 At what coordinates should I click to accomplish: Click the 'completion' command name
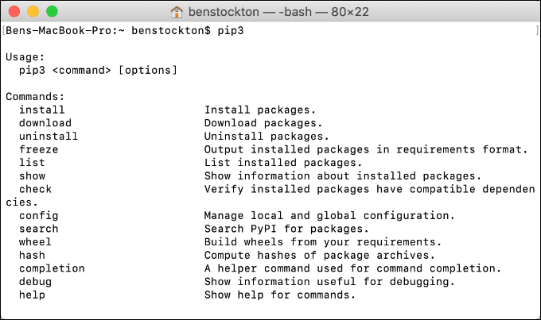(52, 268)
